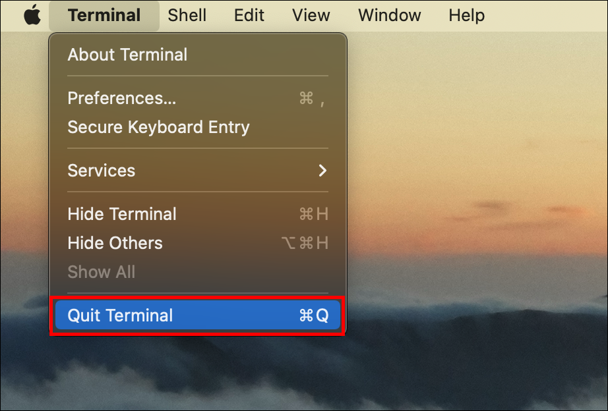608x411 pixels.
Task: Click the ⌥⌘H shortcut symbol
Action: tap(305, 243)
